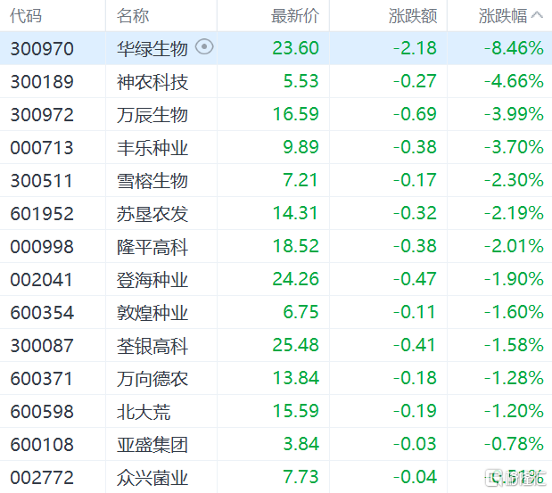Sort by 最新价 column header
Screen dimensions: 552x493
coord(295,16)
